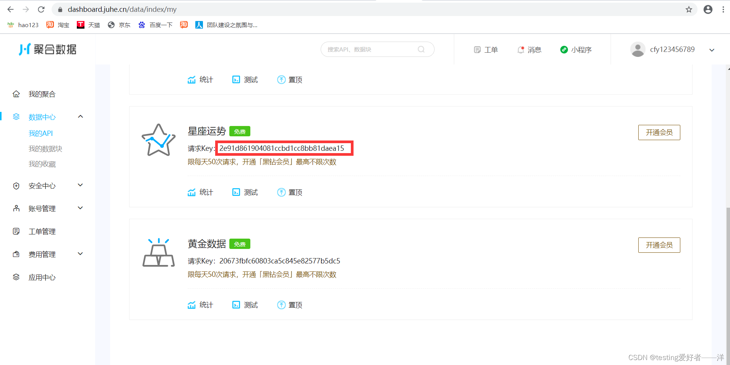Select the 我的聚合 home icon in sidebar

(16, 94)
